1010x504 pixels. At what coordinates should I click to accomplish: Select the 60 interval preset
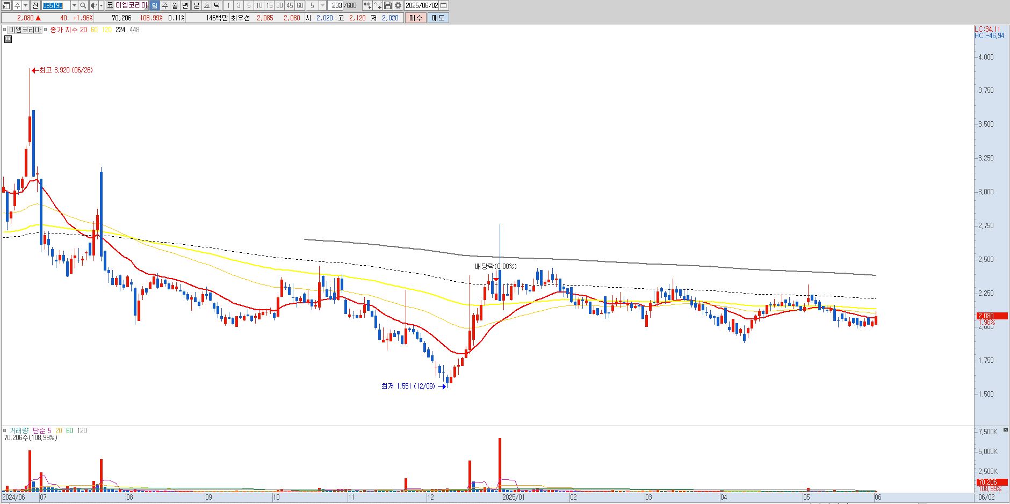(x=300, y=5)
